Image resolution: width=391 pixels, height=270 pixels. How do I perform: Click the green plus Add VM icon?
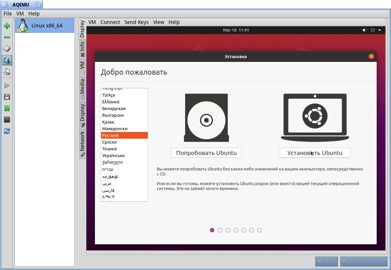7,26
